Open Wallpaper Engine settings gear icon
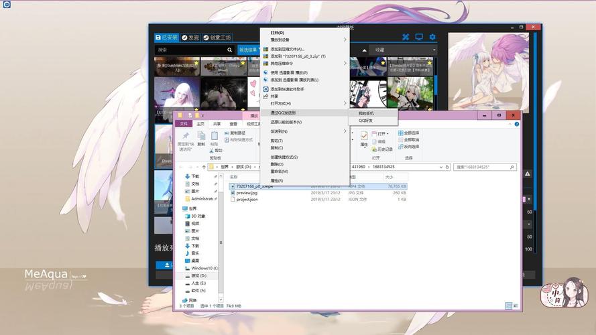 click(x=432, y=37)
